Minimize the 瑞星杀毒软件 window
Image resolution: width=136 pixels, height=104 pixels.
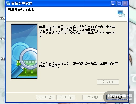tap(113, 3)
